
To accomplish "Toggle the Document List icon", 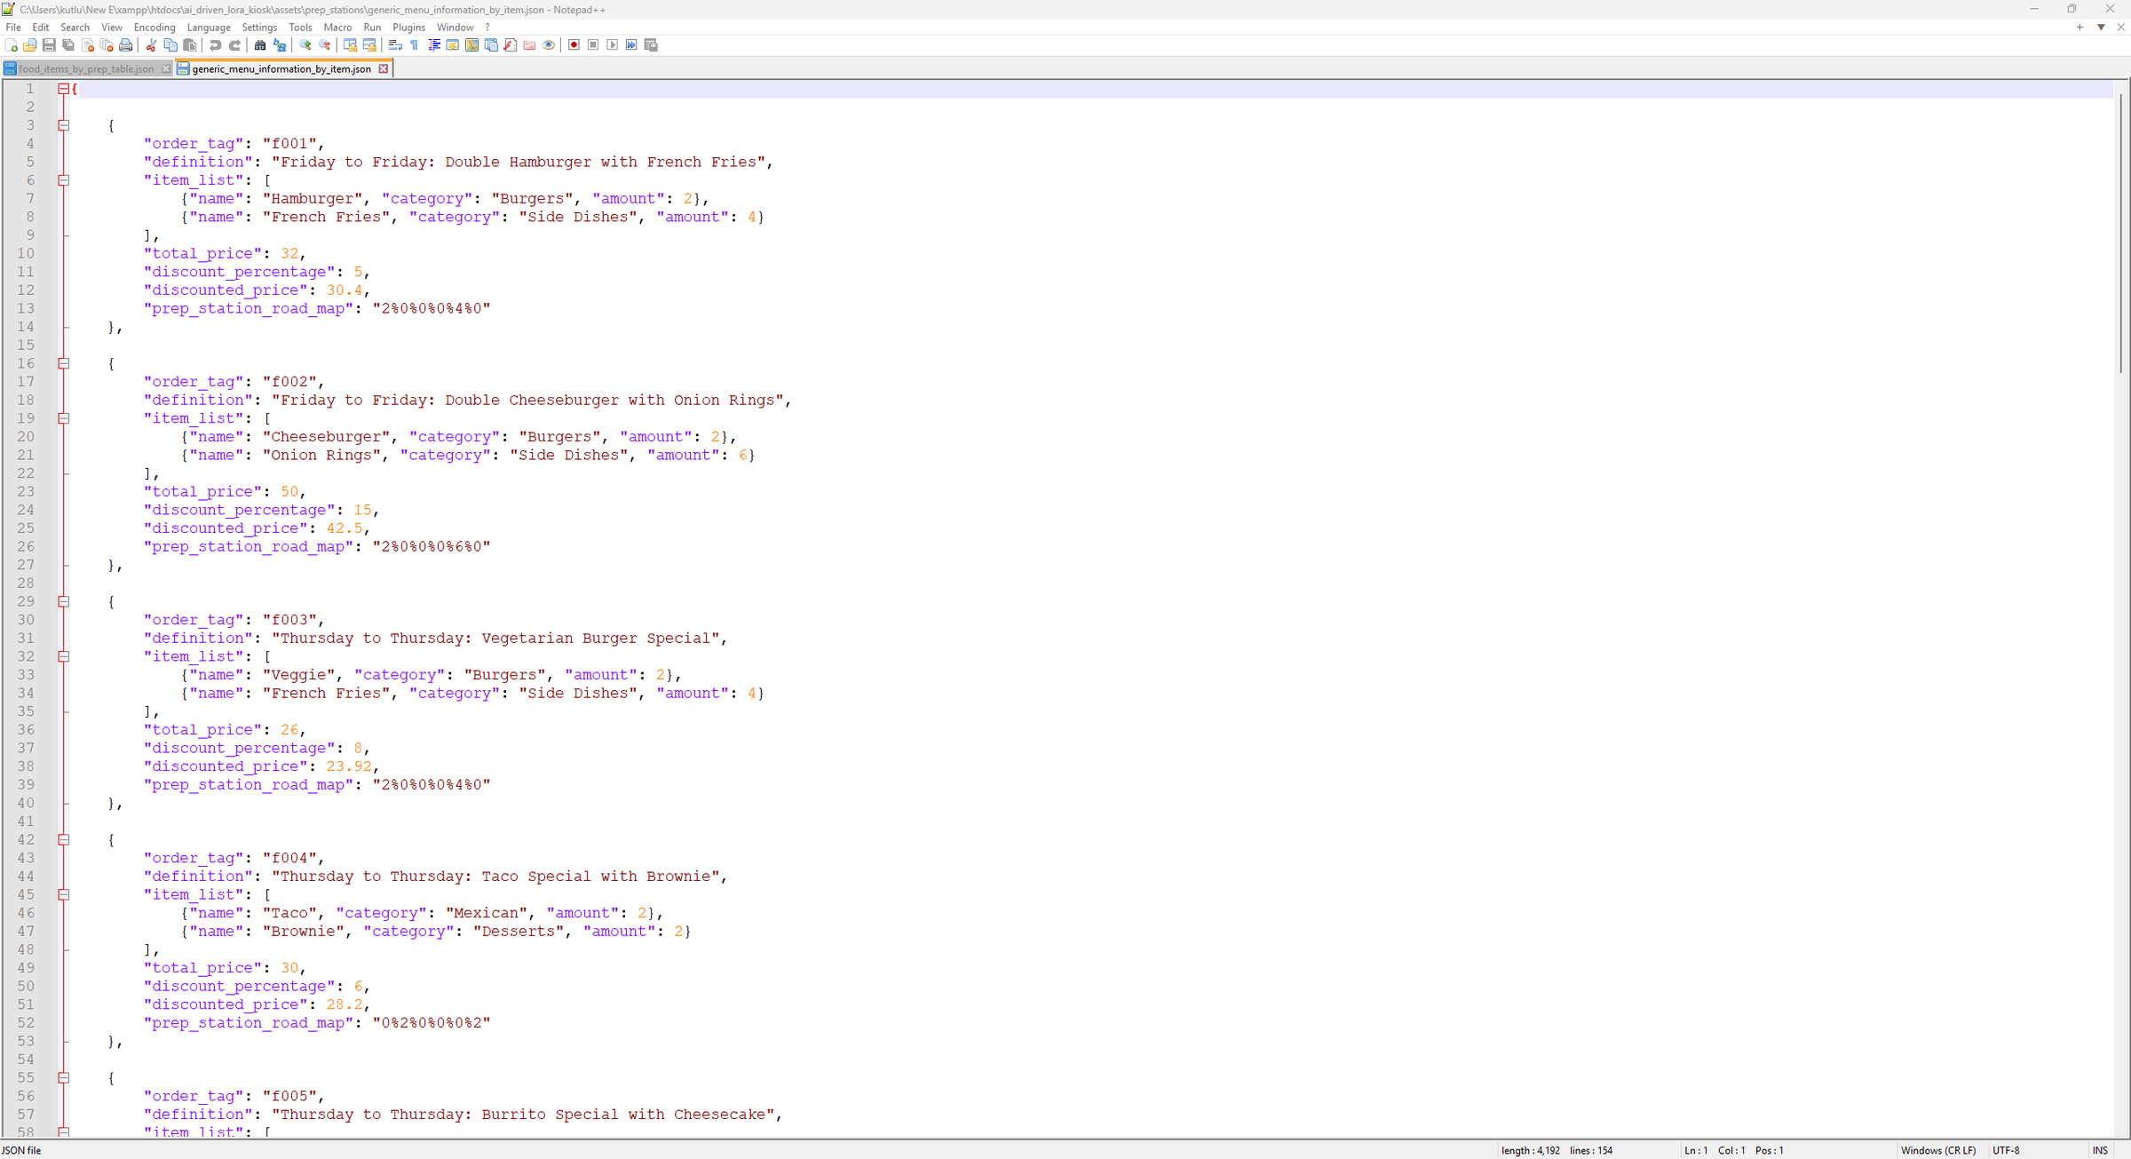I will tap(491, 45).
